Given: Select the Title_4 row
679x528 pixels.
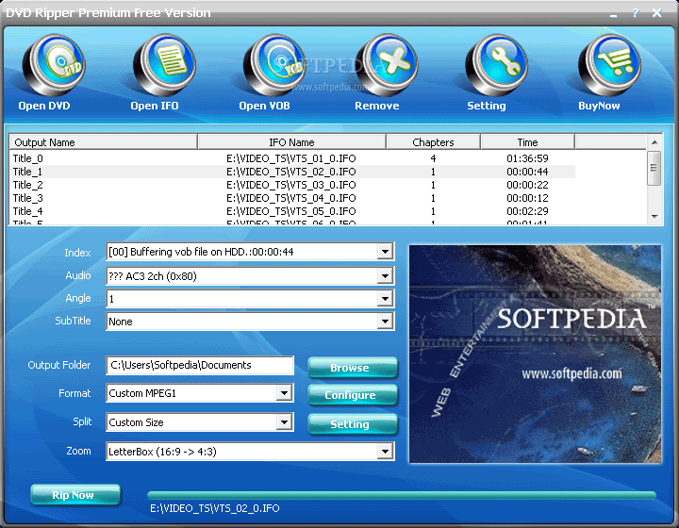Looking at the screenshot, I should point(292,211).
